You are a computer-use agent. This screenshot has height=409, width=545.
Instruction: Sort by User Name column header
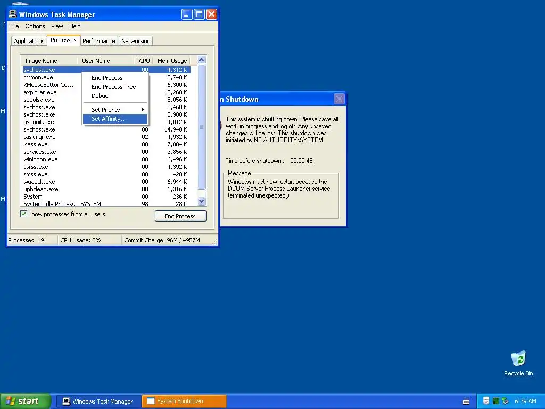tap(106, 61)
